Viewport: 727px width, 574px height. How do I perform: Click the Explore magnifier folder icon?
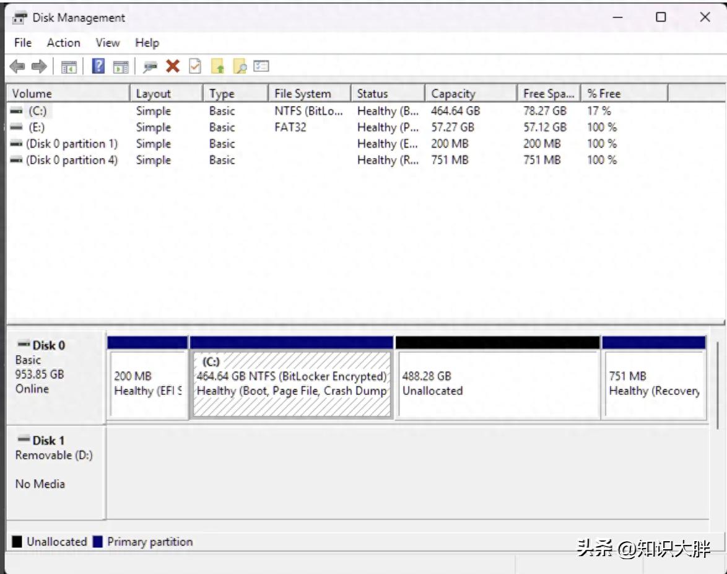coord(240,67)
